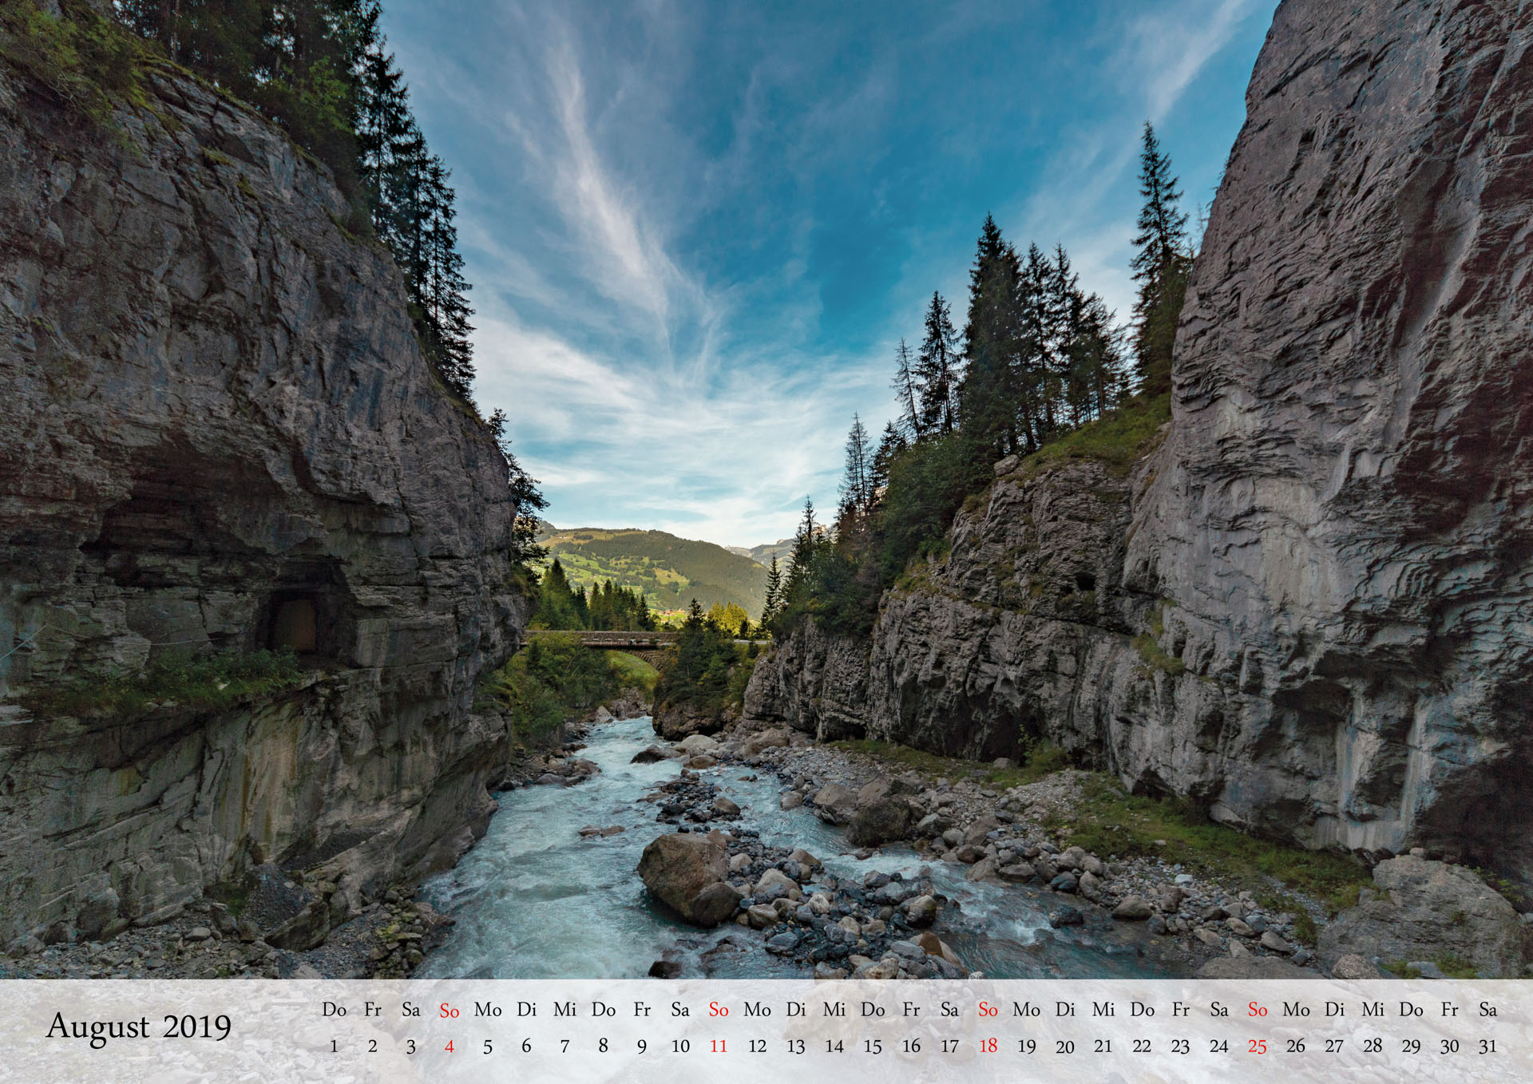Select the red Sunday date 11
The height and width of the screenshot is (1084, 1533).
[x=719, y=1046]
